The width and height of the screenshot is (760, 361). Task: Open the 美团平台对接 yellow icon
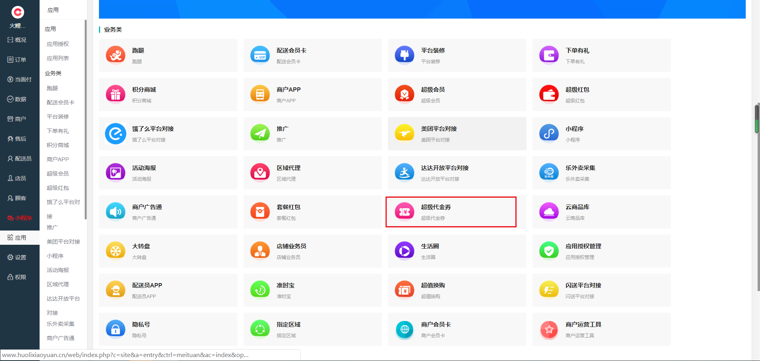tap(405, 133)
